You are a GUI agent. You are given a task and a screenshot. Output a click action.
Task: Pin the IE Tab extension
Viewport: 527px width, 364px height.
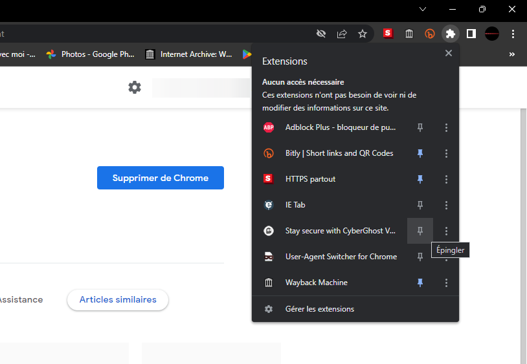420,205
